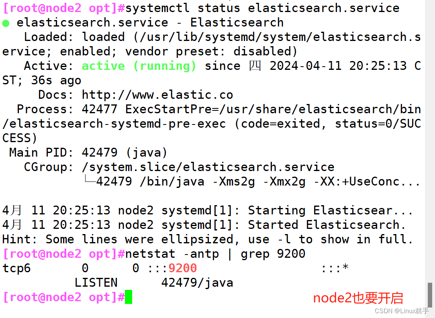Click the 'netstat -antp | grep 9200' command
The width and height of the screenshot is (435, 318).
[x=215, y=254]
